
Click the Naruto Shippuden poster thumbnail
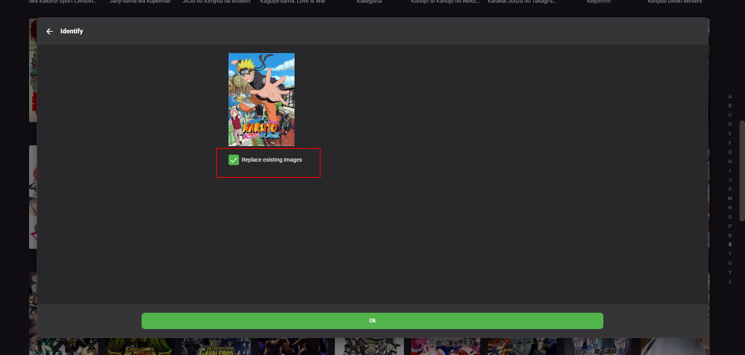(x=262, y=100)
